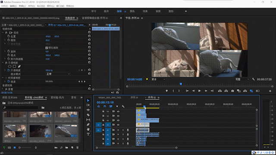This screenshot has height=155, width=276.
Task: Switch to sequence 01 timeline tab
Action: (x=134, y=98)
